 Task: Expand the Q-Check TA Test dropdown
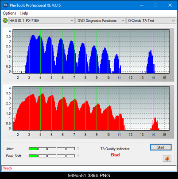point(151,21)
